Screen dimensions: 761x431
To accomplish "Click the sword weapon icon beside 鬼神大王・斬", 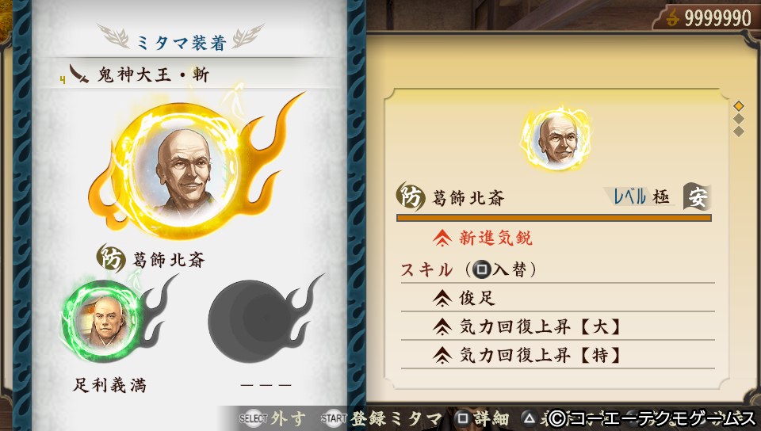I will pos(78,74).
